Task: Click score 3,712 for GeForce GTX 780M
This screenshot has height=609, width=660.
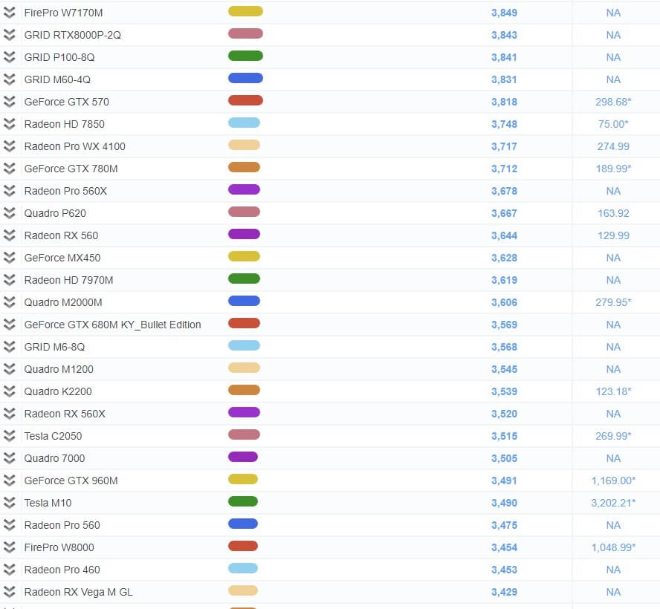Action: 504,169
